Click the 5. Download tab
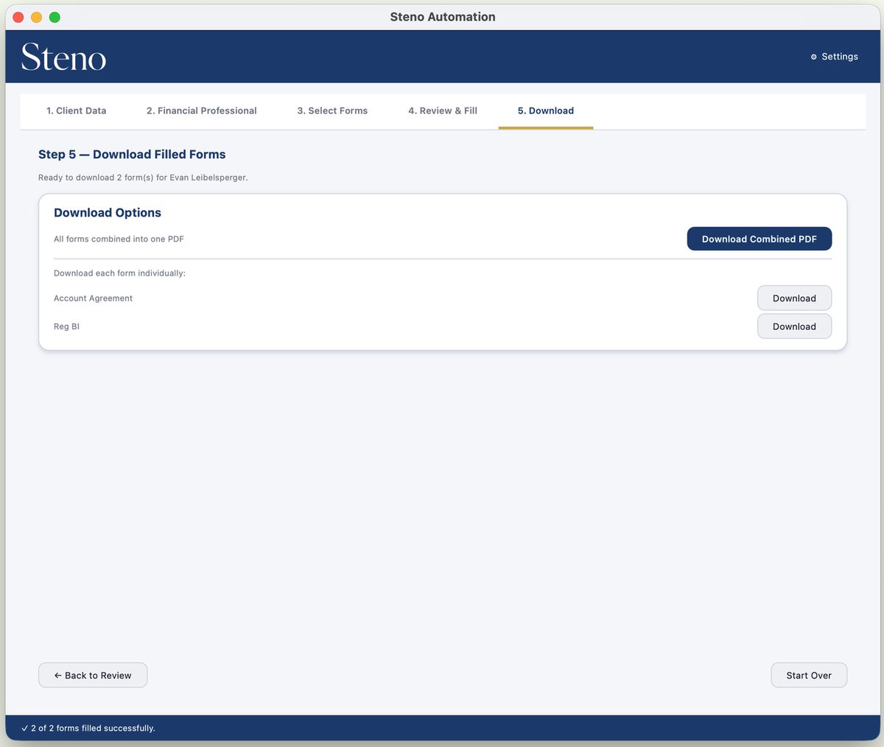The width and height of the screenshot is (884, 747). coord(546,111)
